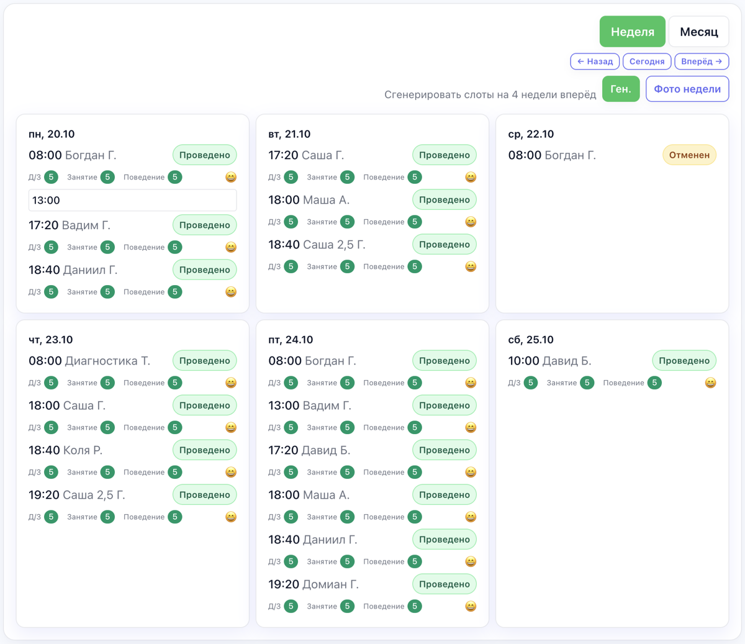This screenshot has width=745, height=644.
Task: Toggle the Отменен status on Wednesday lesson
Action: click(x=689, y=155)
